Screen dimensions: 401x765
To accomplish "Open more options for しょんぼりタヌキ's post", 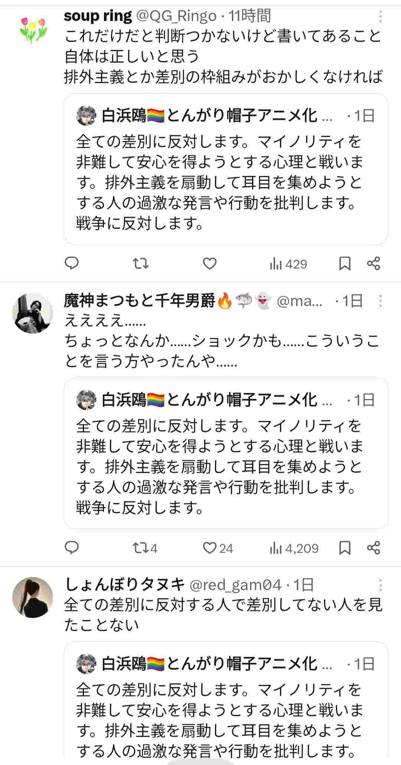I will coord(380,585).
